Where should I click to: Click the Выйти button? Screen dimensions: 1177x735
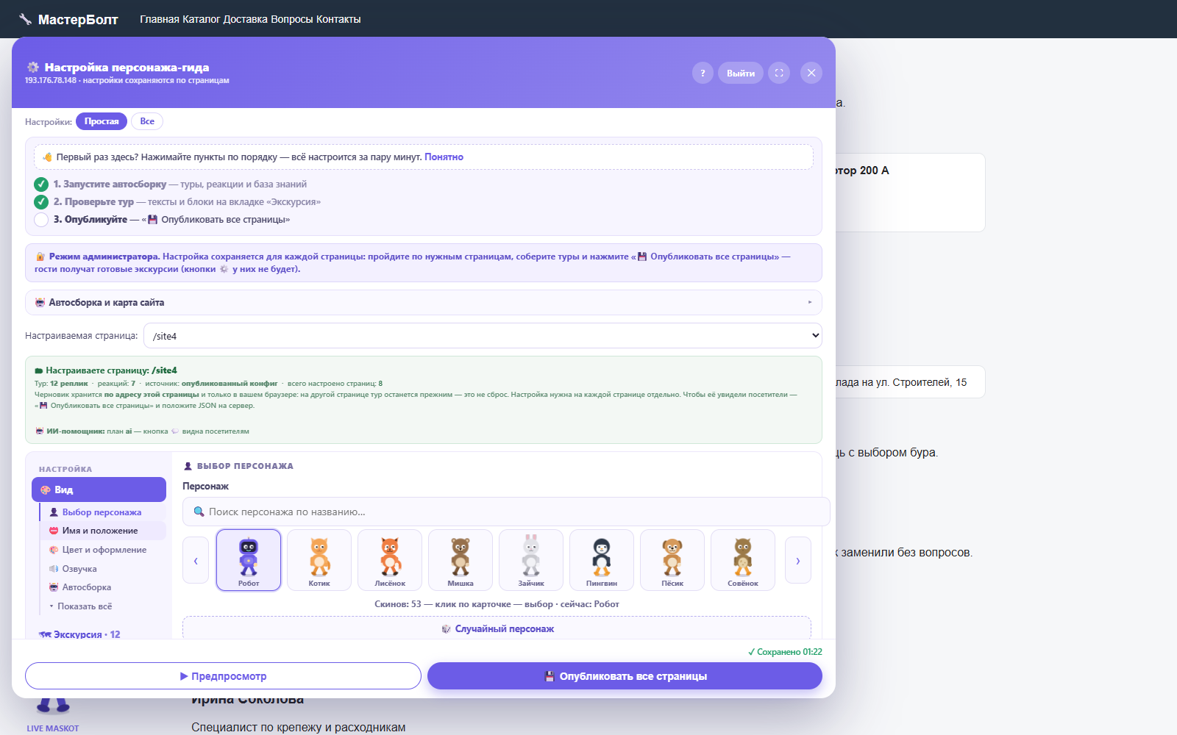(x=741, y=73)
